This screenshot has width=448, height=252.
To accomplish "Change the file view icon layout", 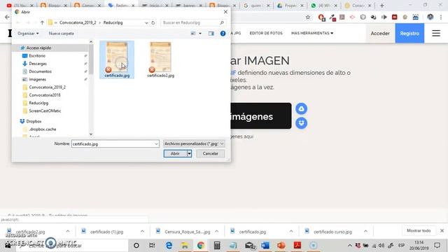I will (x=193, y=34).
